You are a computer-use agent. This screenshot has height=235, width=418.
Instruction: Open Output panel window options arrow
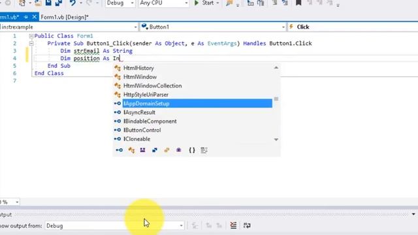413,214
